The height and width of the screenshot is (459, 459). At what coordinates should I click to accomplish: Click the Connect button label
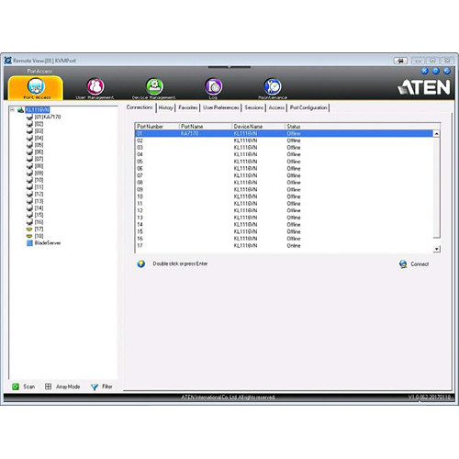420,264
